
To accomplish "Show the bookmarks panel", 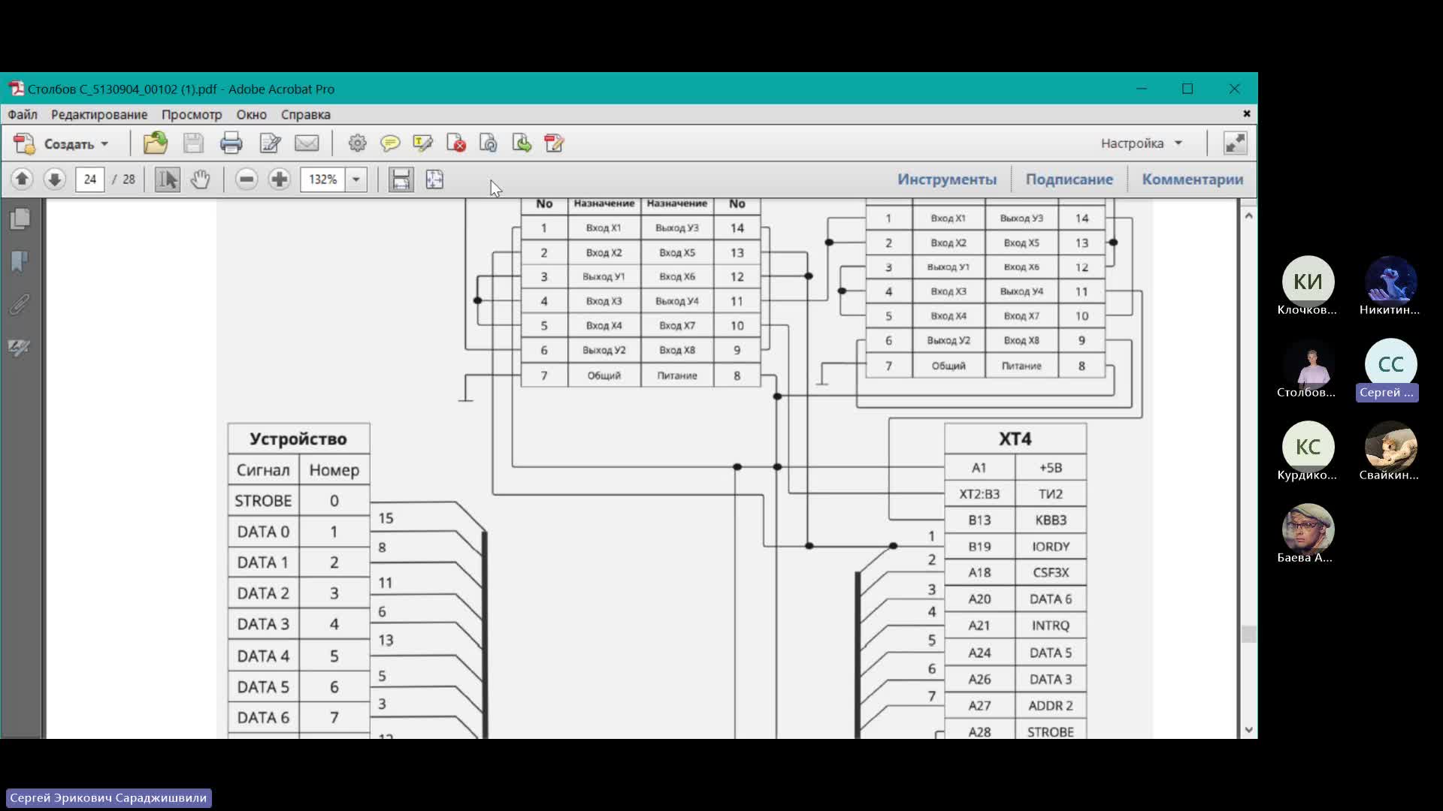I will pos(20,261).
